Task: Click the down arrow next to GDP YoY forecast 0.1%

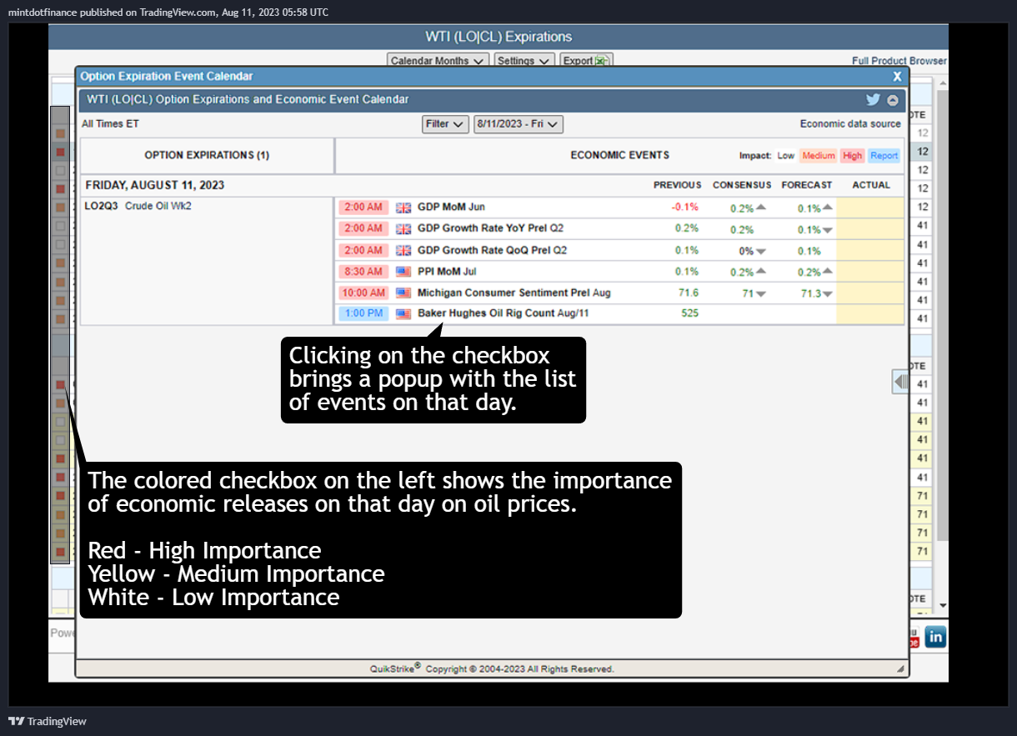Action: coord(827,230)
